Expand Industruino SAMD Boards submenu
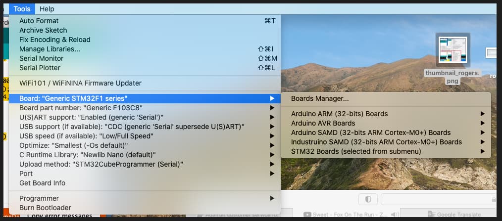The height and width of the screenshot is (221, 502). (386, 142)
